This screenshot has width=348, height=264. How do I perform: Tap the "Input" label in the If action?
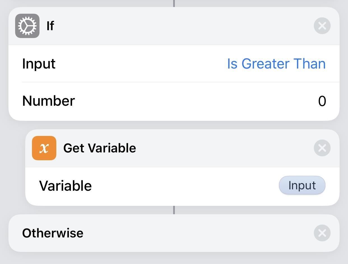39,64
